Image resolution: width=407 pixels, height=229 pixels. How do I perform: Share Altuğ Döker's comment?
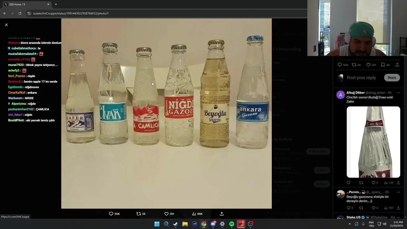pos(398,183)
